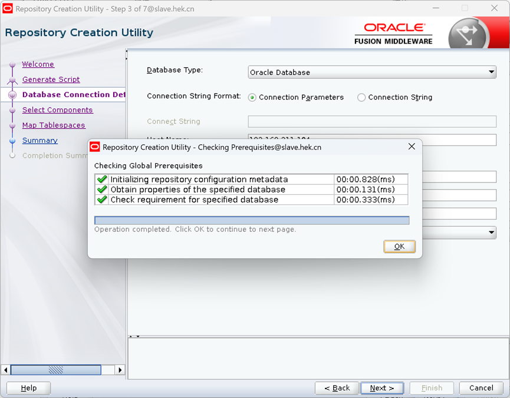Close the Checking Prerequisites dialog
Screen dimensions: 510x398
point(412,147)
